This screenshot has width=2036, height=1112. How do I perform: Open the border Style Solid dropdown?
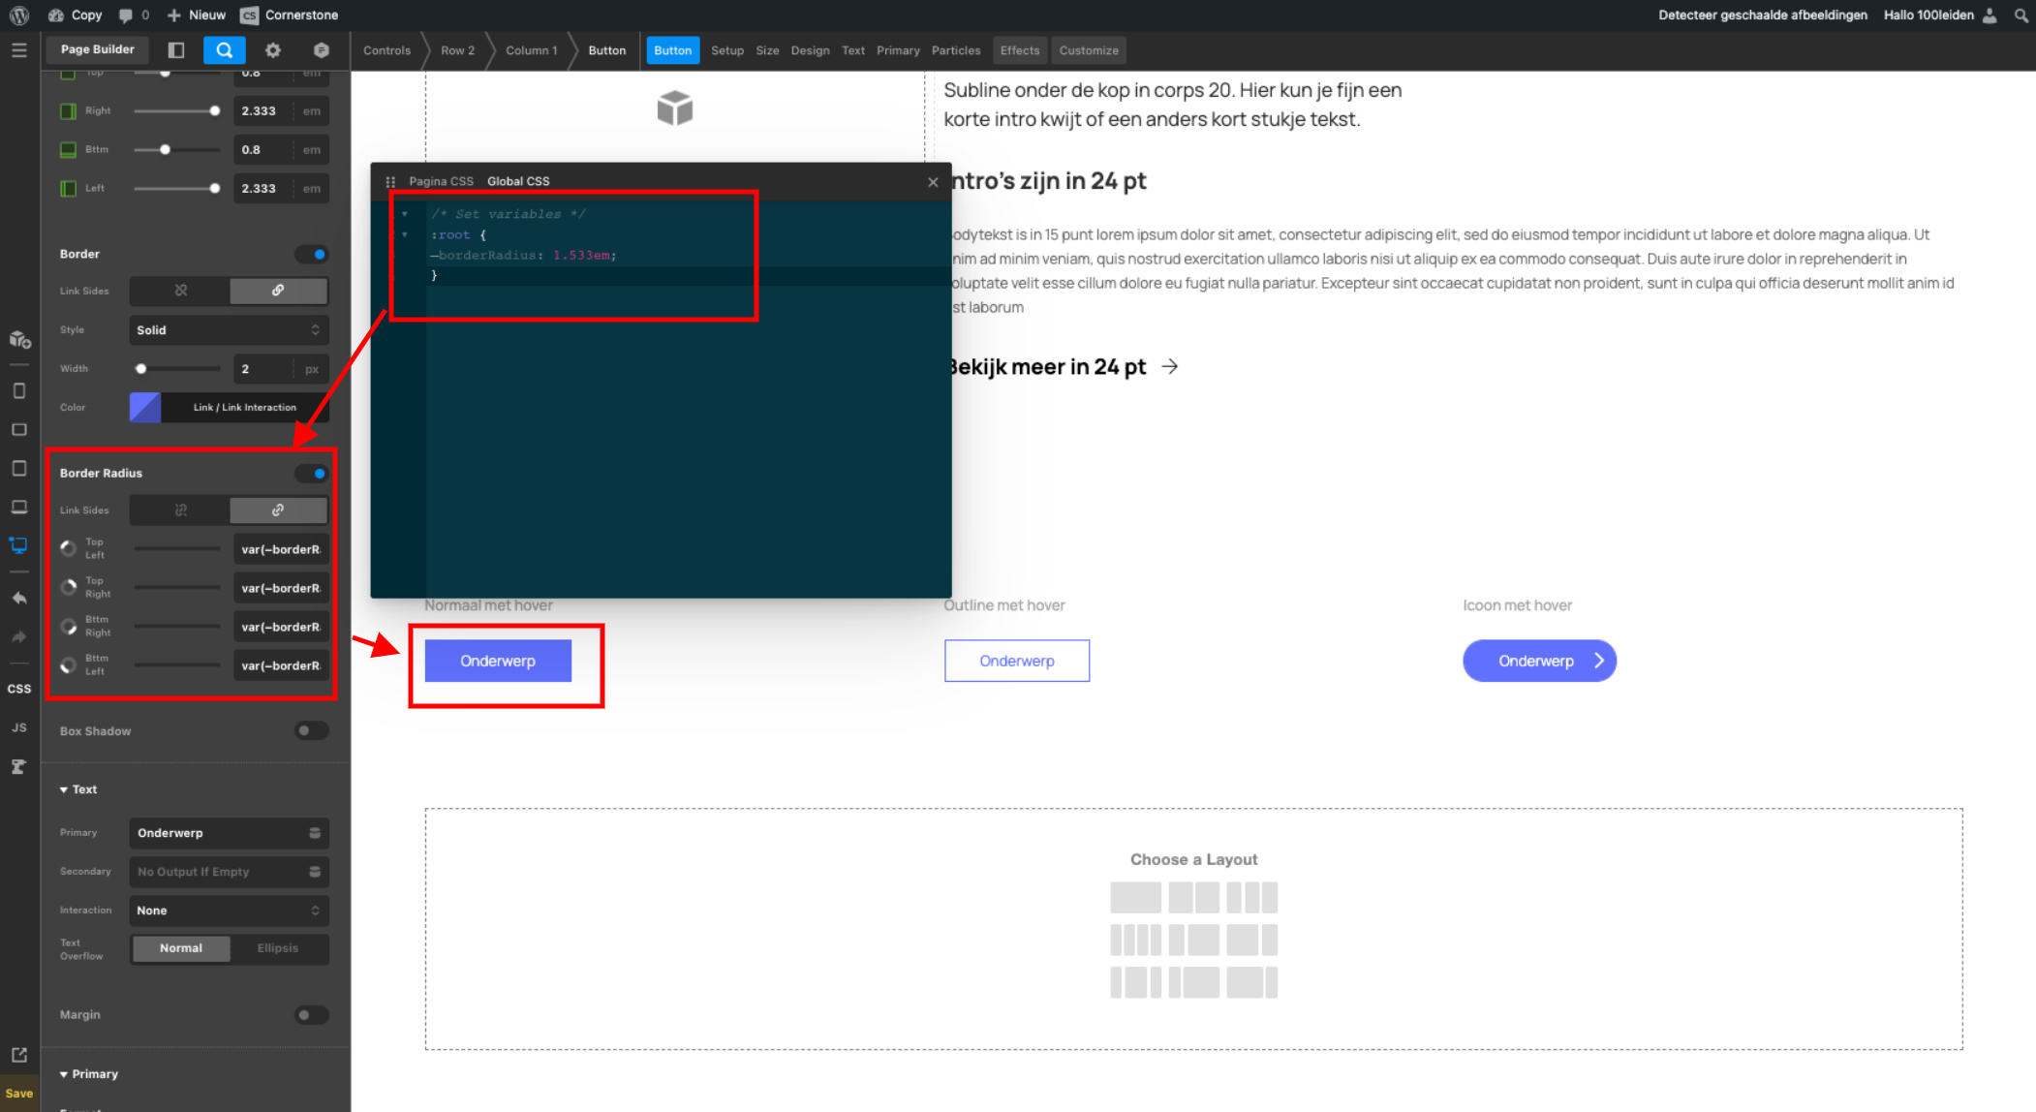pyautogui.click(x=229, y=330)
